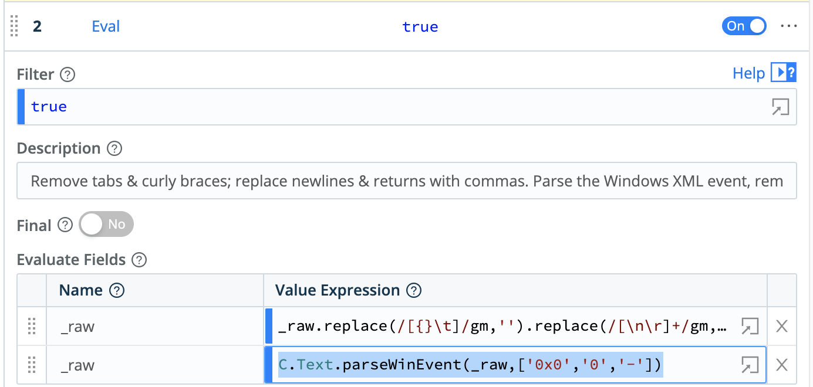Toggle the Eval function On switch
The width and height of the screenshot is (813, 387).
point(744,26)
